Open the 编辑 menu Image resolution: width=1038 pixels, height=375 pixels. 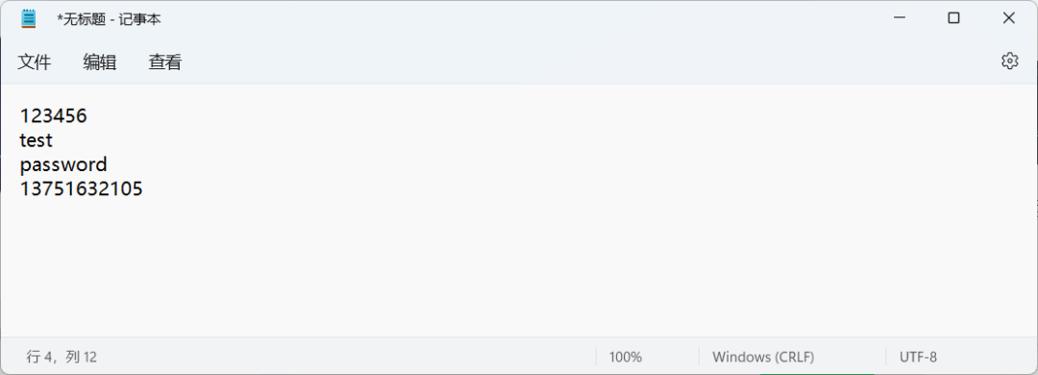pos(100,62)
